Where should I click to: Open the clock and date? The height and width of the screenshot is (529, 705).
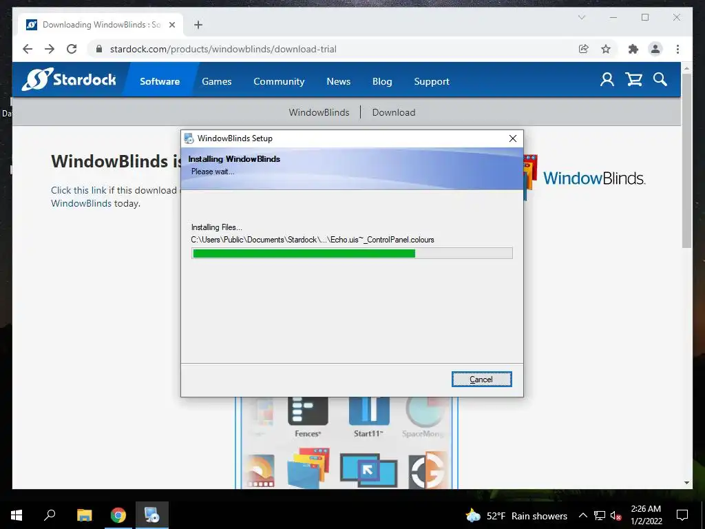point(646,515)
